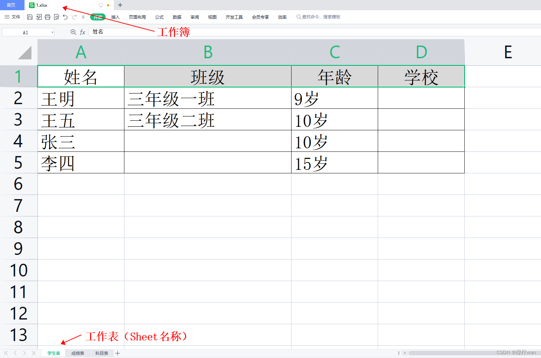541x358 pixels.
Task: Add a new sheet with plus icon
Action: click(x=118, y=353)
